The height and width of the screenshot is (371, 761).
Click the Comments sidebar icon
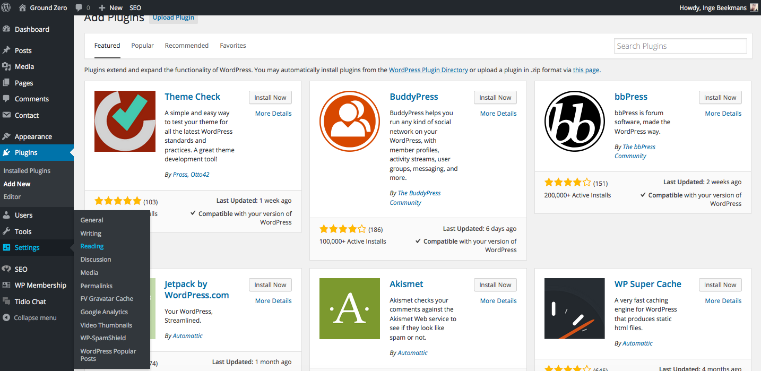(6, 99)
